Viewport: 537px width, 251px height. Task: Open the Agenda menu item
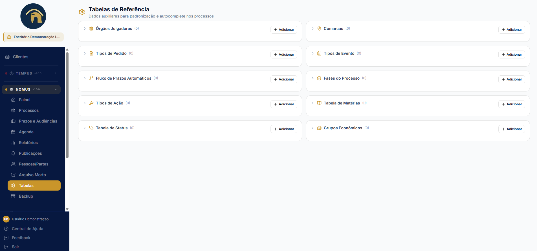(x=34, y=132)
